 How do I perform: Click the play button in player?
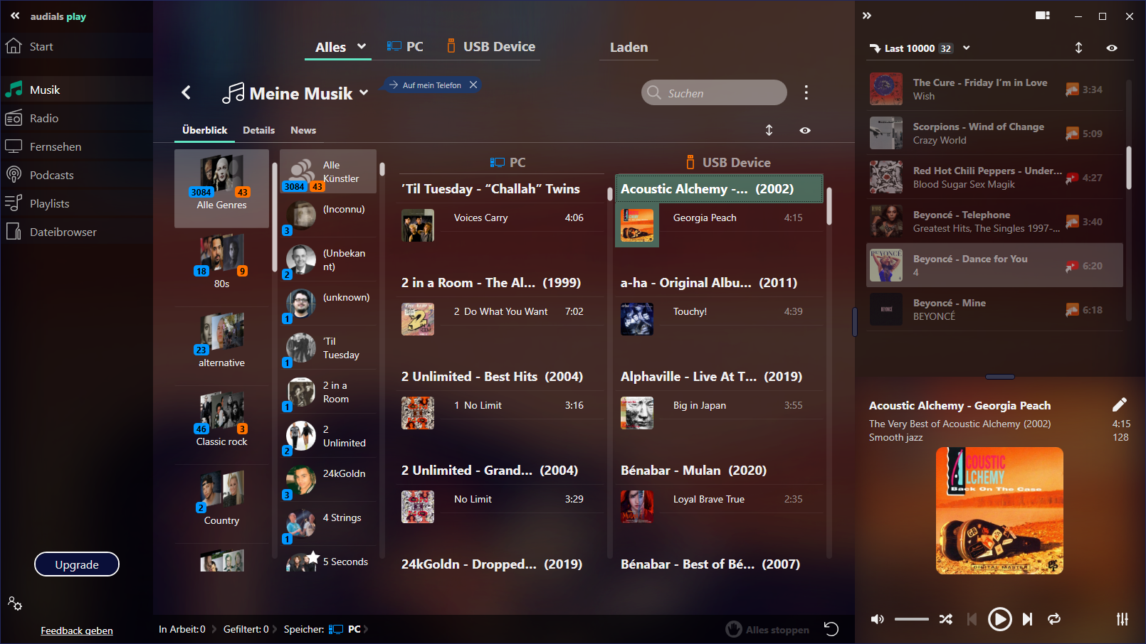point(999,619)
